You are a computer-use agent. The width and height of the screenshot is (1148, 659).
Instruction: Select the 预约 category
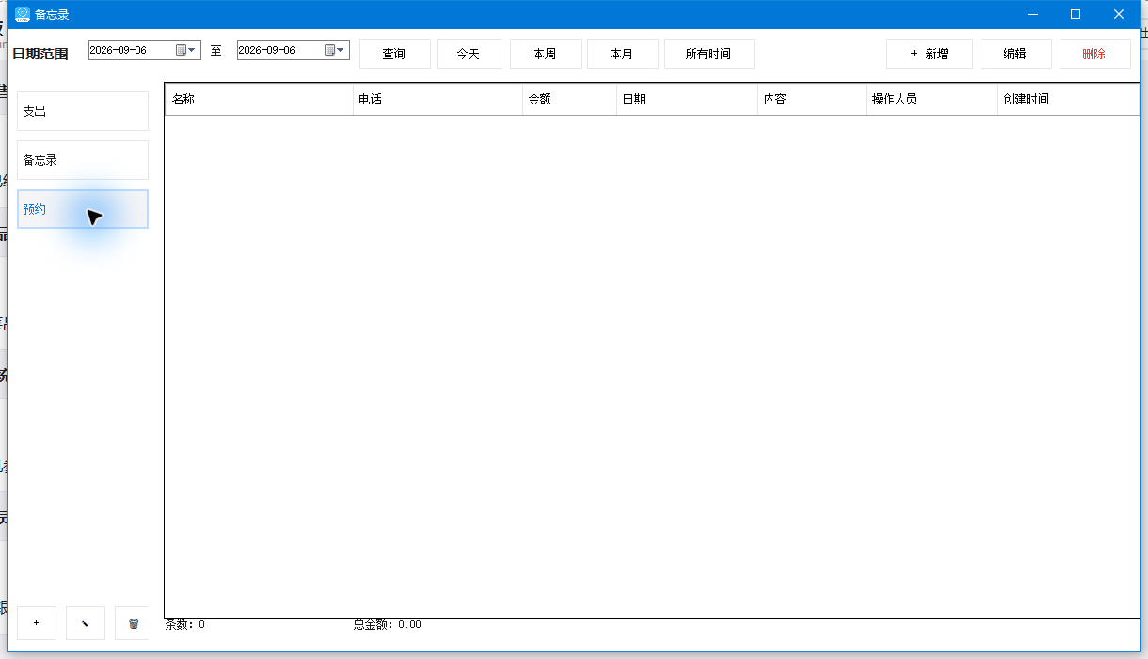tap(83, 209)
